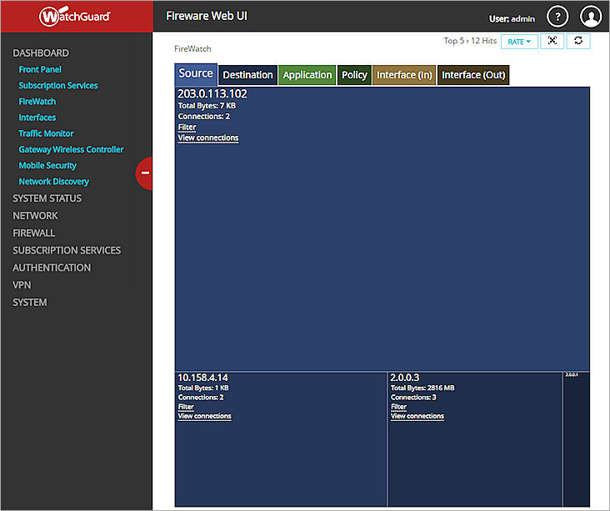Screen dimensions: 610x511
Task: Open the user profile icon
Action: (x=590, y=17)
